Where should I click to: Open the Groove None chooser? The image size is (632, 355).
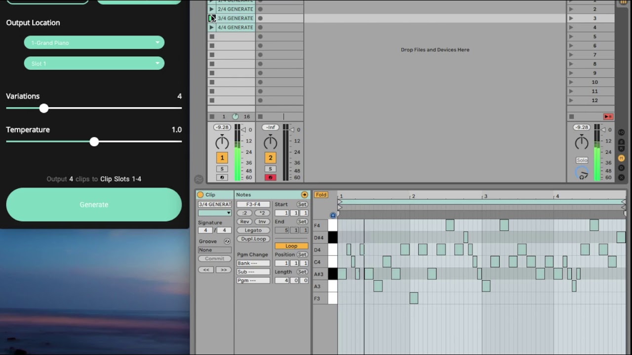[215, 250]
